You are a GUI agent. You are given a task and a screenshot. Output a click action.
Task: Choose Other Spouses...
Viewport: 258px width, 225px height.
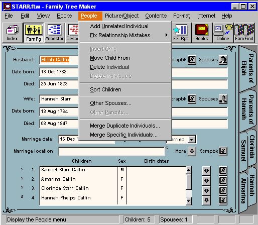point(125,103)
